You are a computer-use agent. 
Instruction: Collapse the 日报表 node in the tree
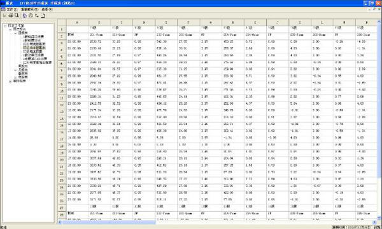[15, 33]
